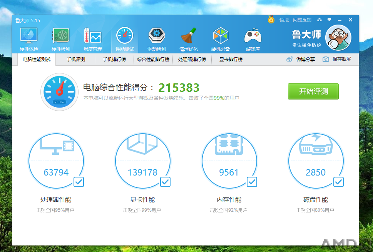373x252 pixels.
Task: Click the 专注硬件防护 slogan text
Action: pyautogui.click(x=307, y=45)
